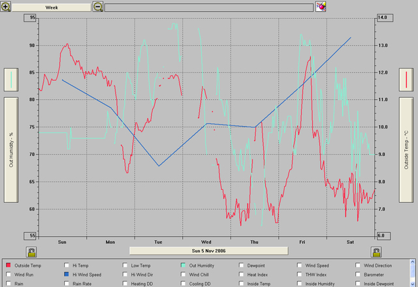Disable the Out Humidity checkbox
The width and height of the screenshot is (418, 287).
[x=184, y=265]
